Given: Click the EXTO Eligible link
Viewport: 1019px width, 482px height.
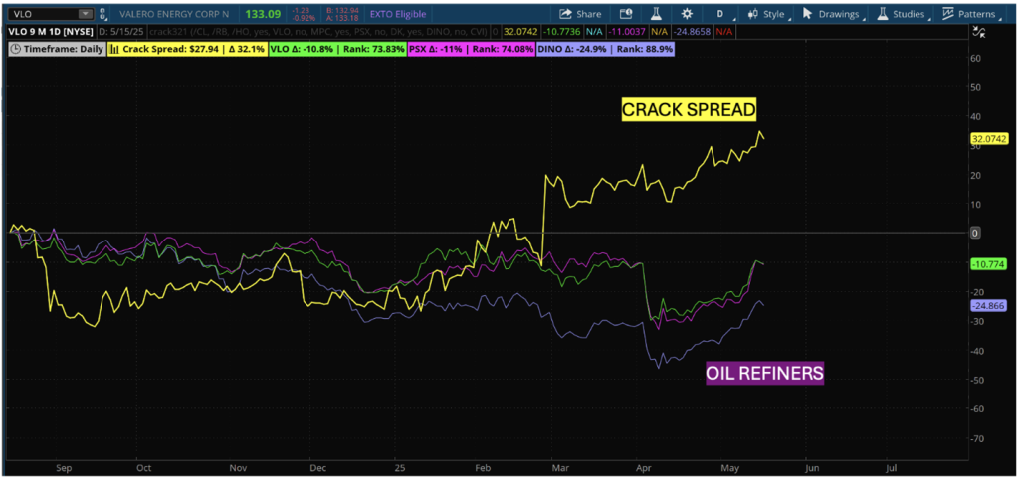Looking at the screenshot, I should [398, 14].
